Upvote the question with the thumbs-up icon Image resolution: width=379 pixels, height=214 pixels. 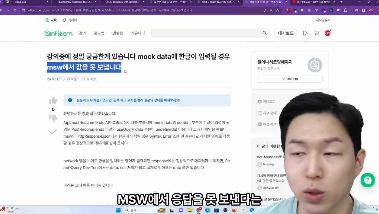(x=53, y=101)
